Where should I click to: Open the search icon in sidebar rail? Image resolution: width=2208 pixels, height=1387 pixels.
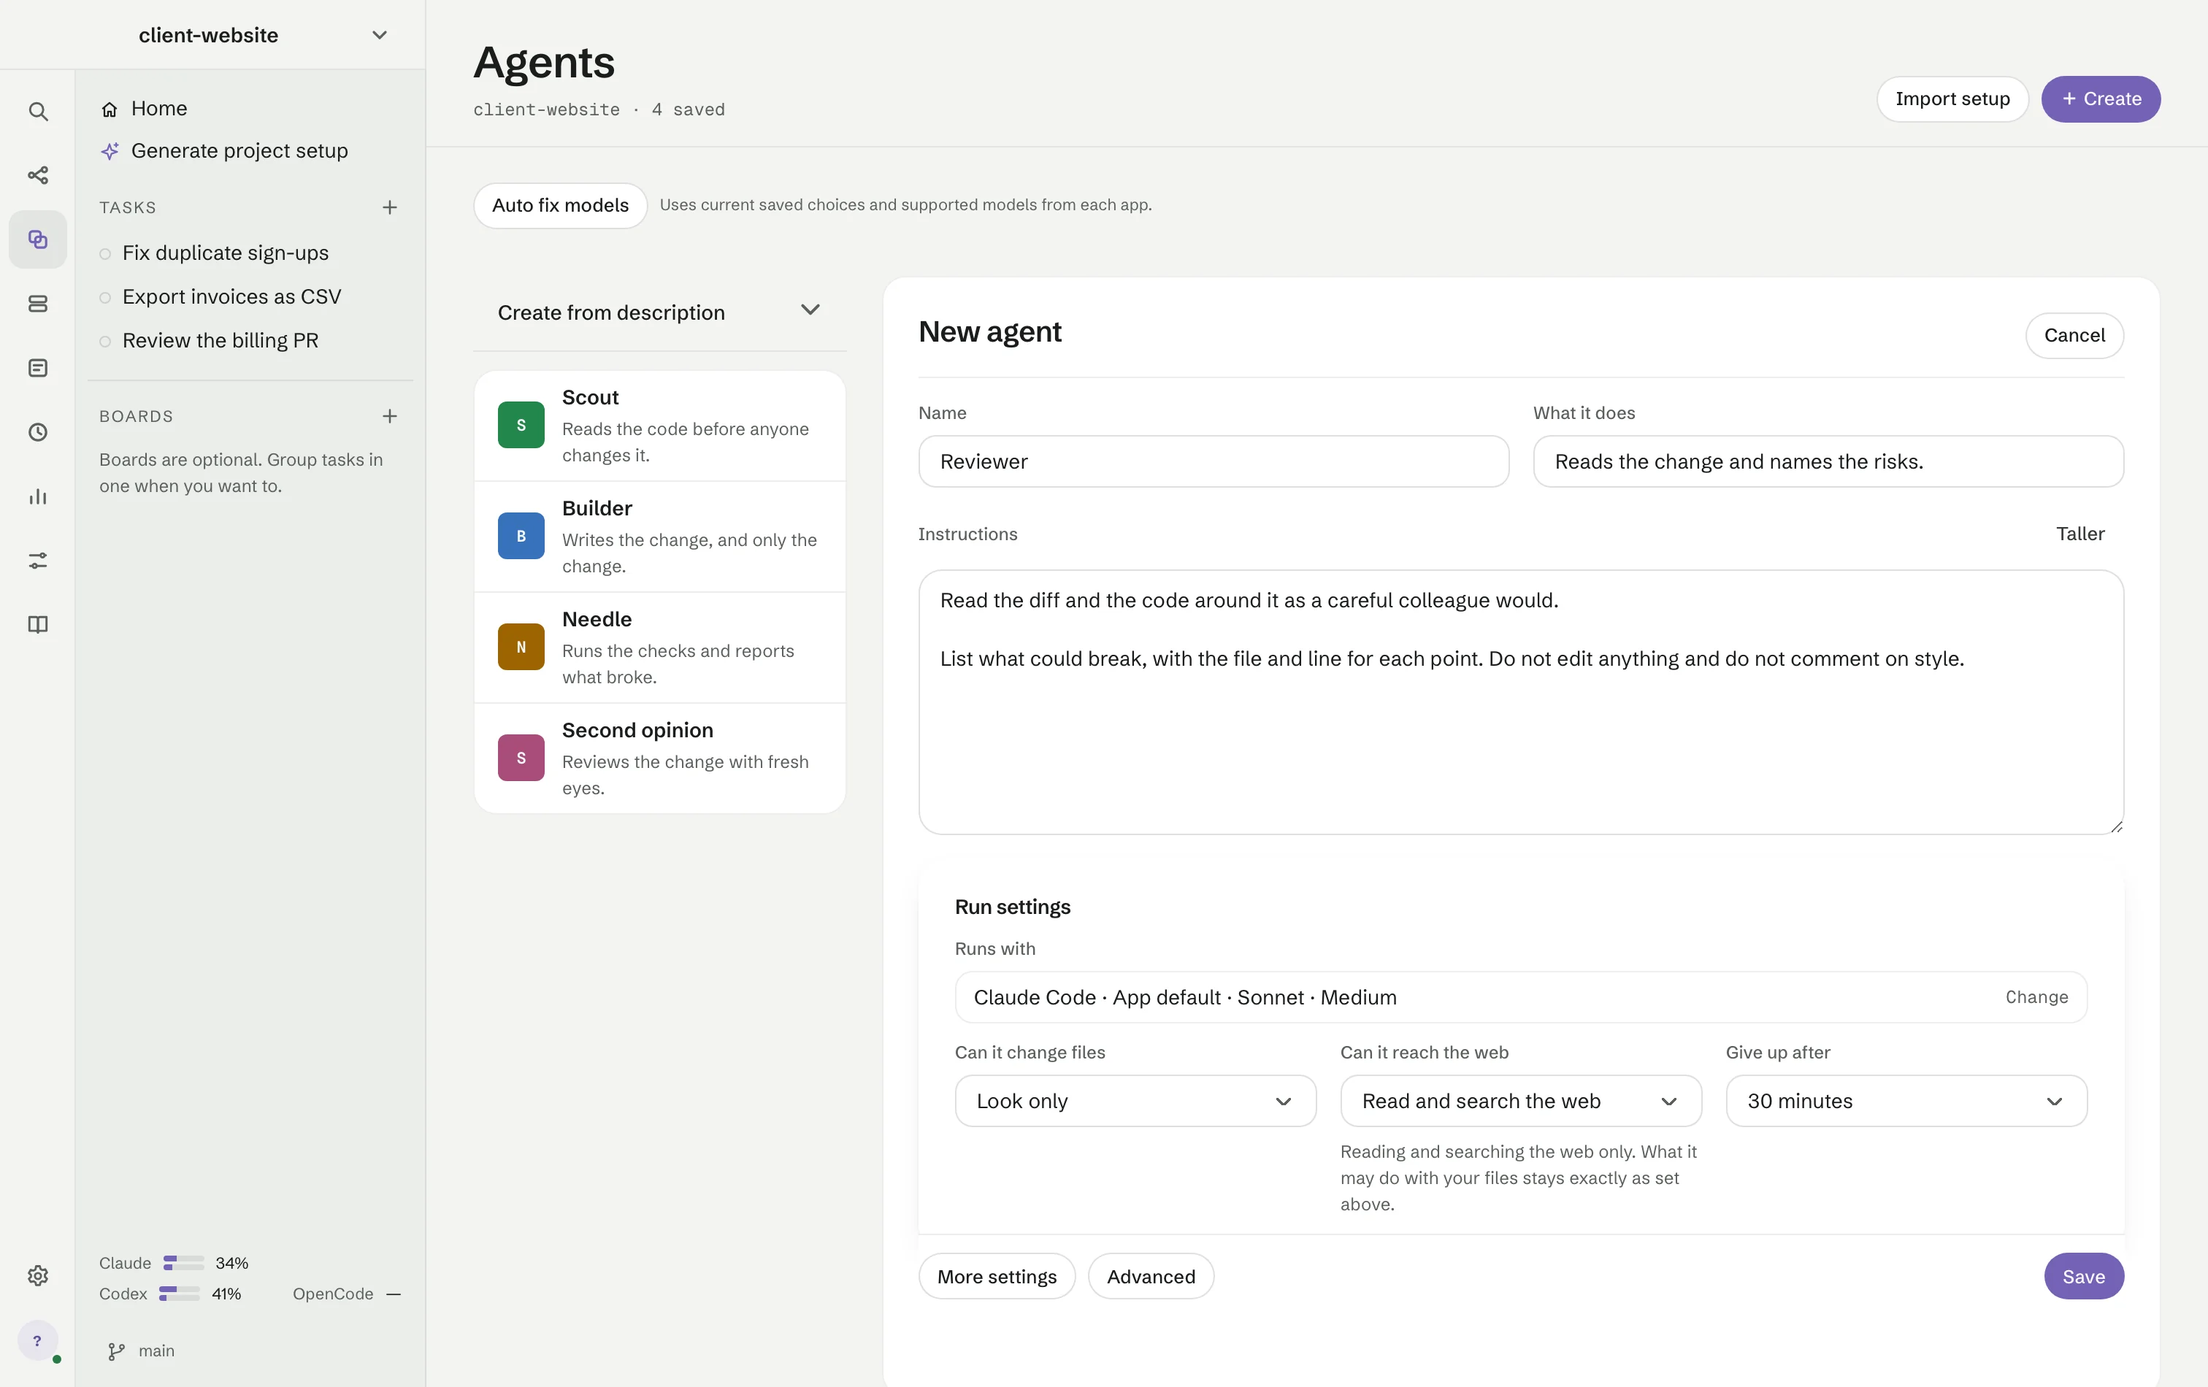(x=37, y=111)
